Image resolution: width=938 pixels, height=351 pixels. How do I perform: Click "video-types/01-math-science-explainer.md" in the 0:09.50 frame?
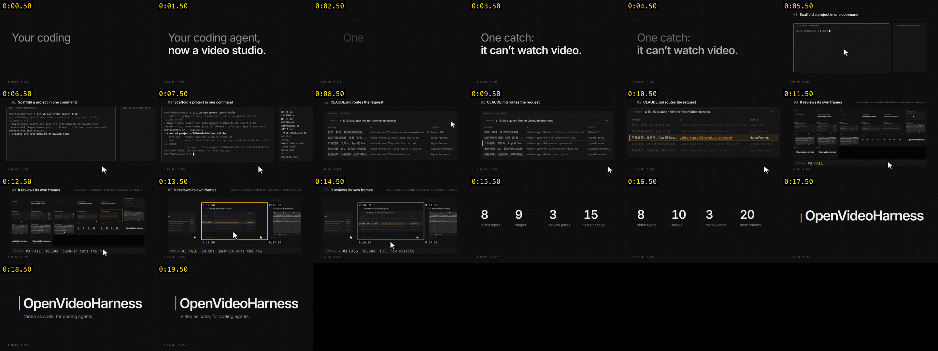[556, 132]
